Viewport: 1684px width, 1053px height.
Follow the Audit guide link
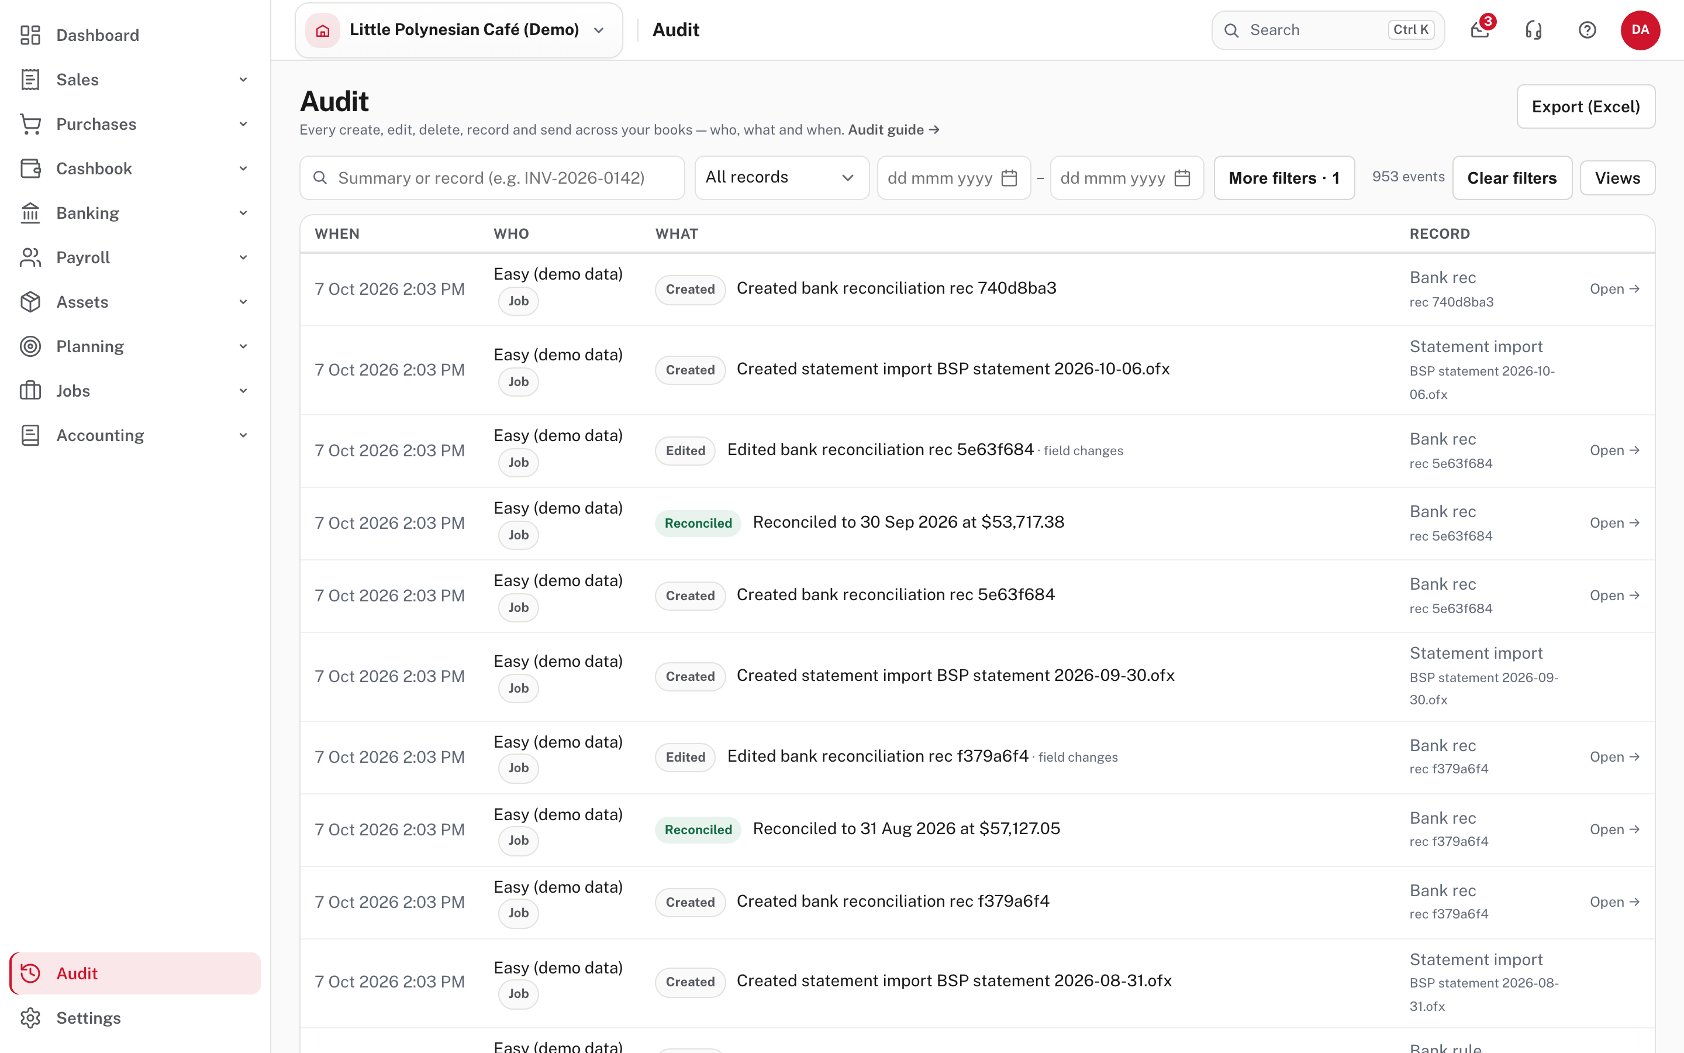pyautogui.click(x=893, y=129)
